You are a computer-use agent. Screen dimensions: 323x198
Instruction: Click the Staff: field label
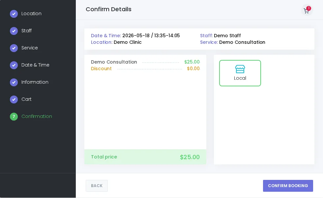tap(206, 36)
